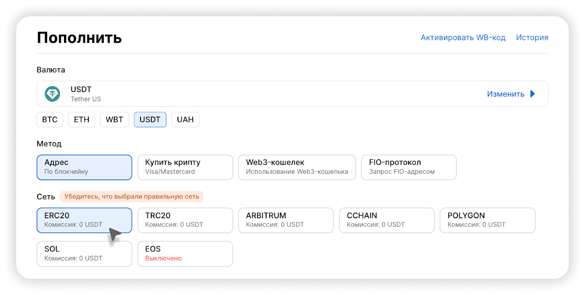This screenshot has width=585, height=295.
Task: Open the Активировать WB-код link
Action: 463,38
